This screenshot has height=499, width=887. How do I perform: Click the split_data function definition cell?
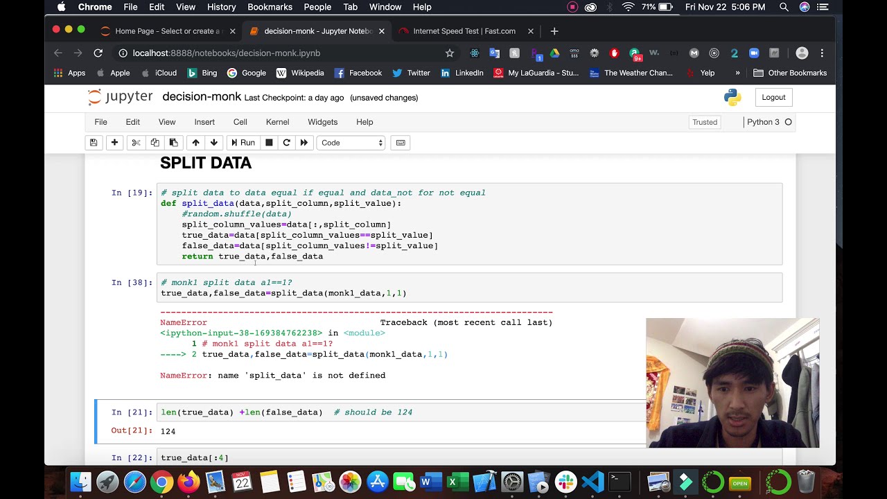coord(469,224)
